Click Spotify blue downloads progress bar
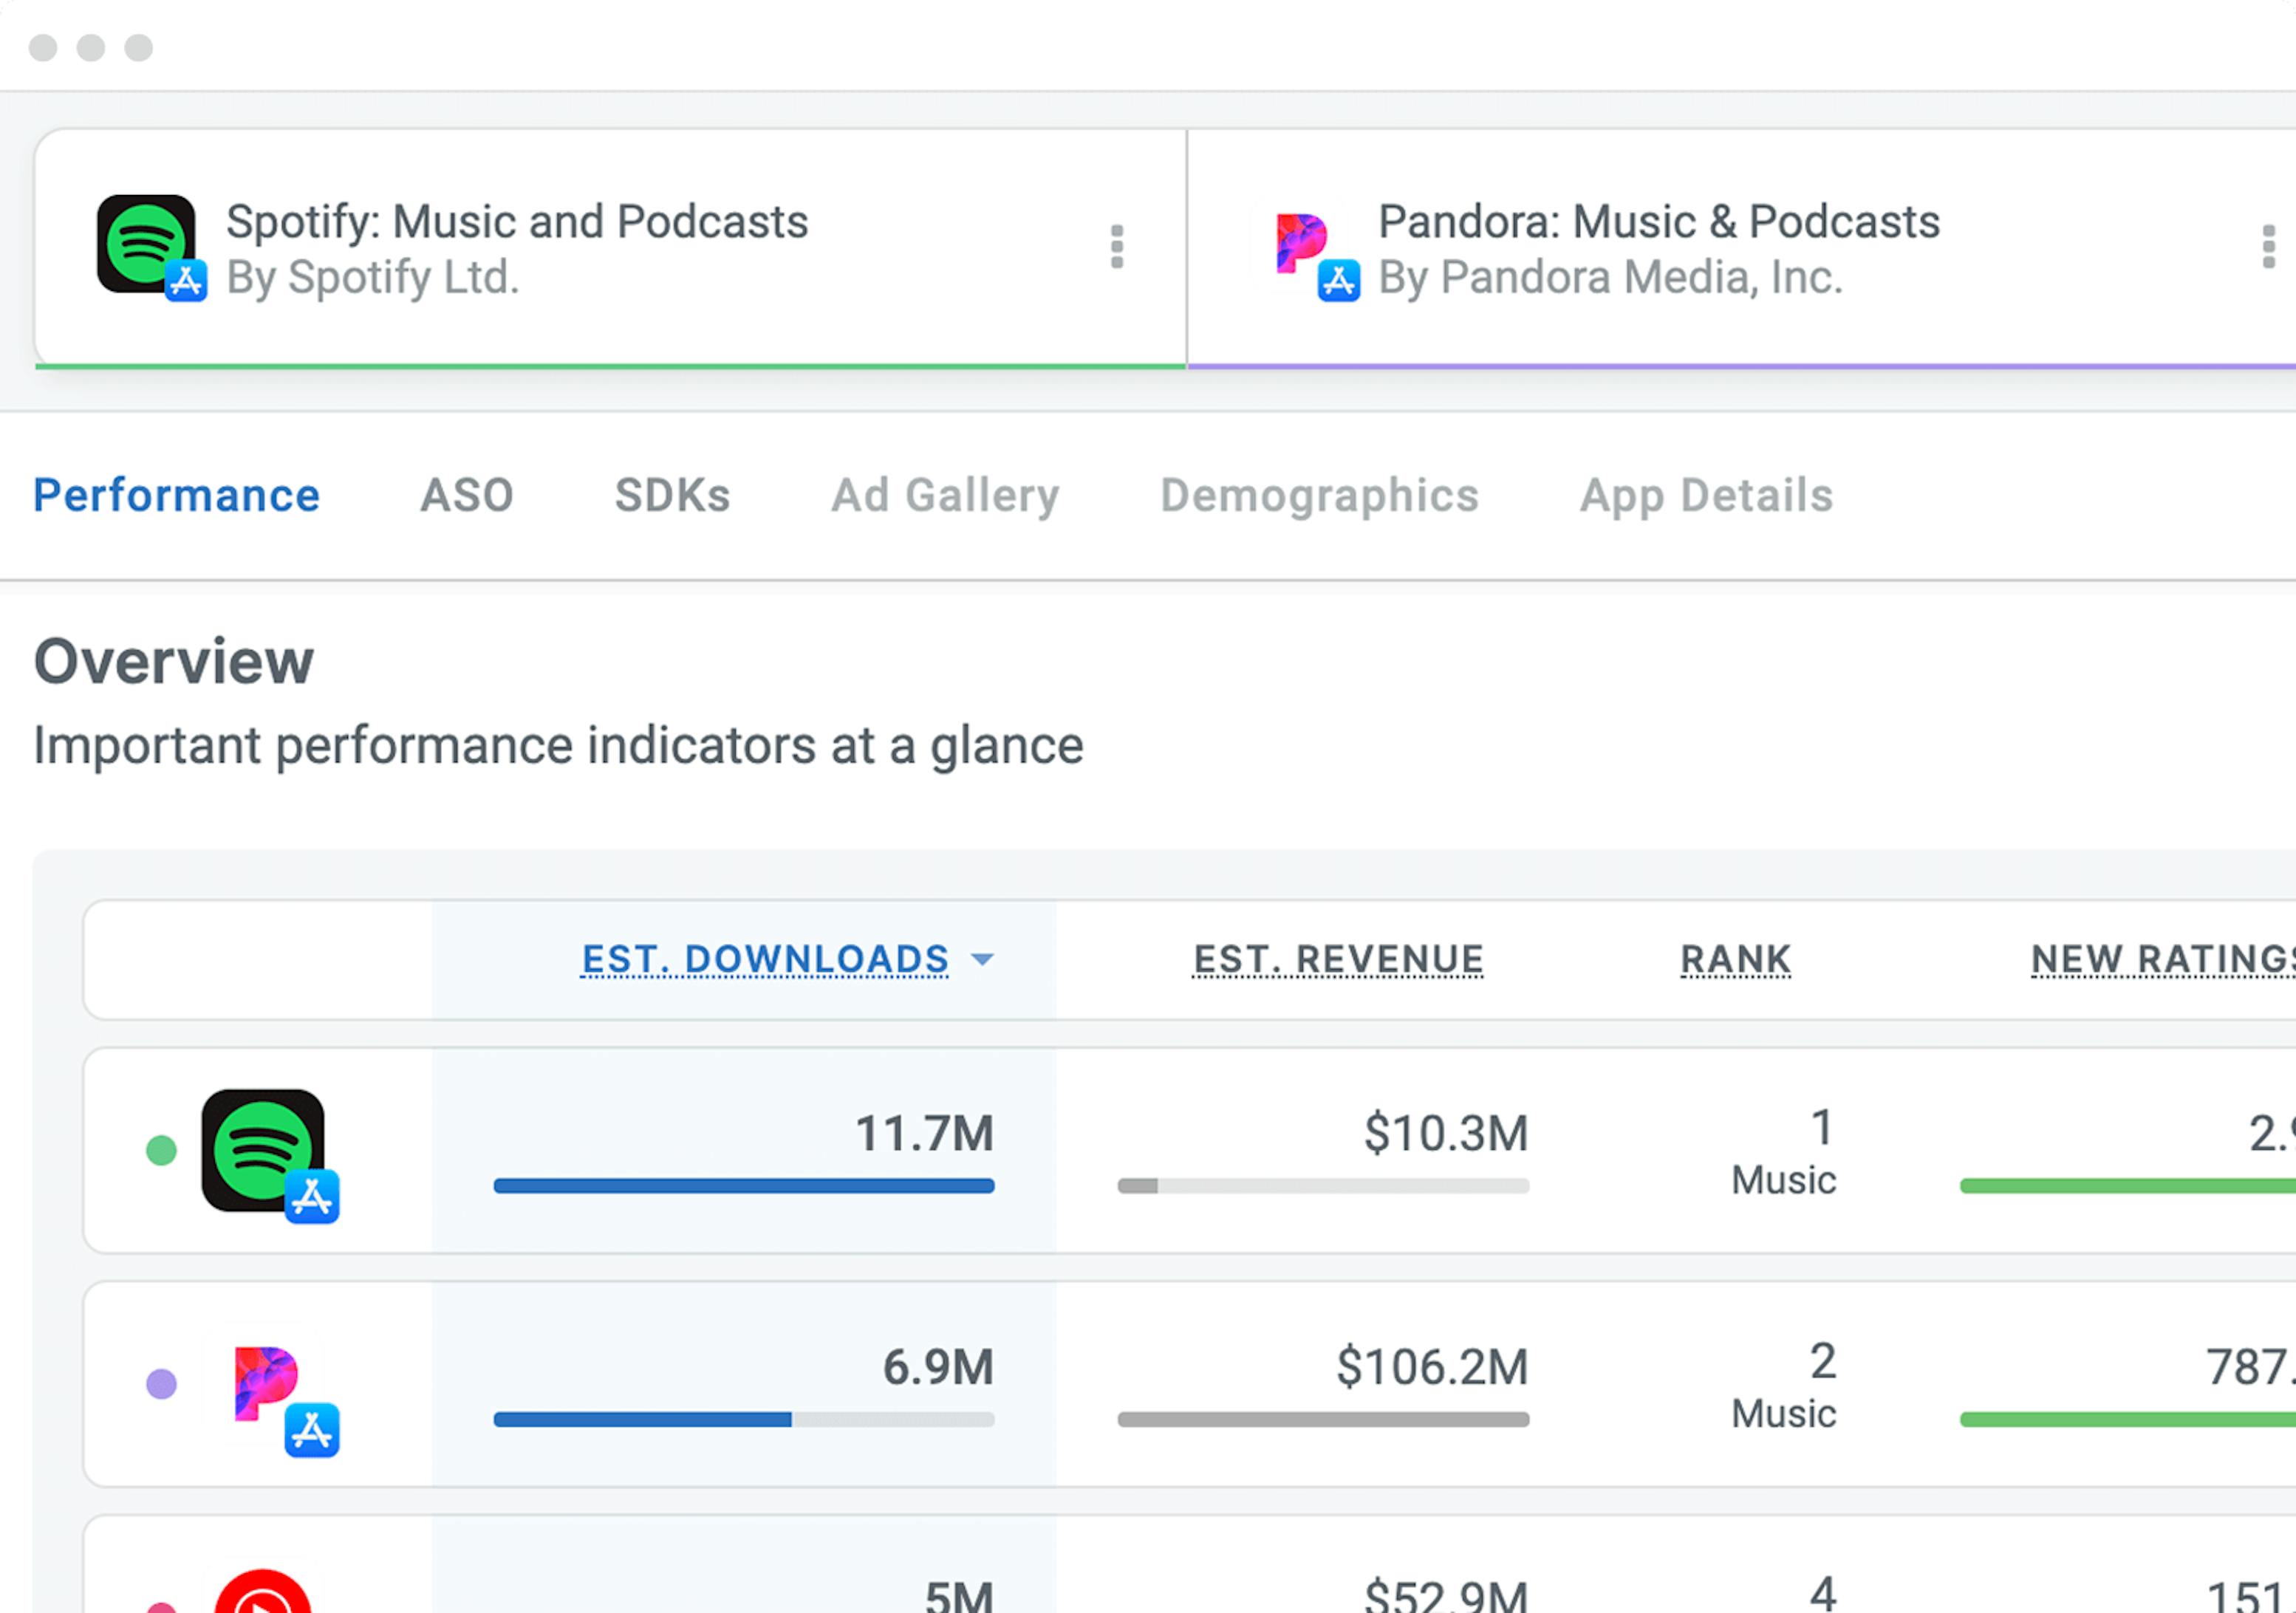 (744, 1186)
